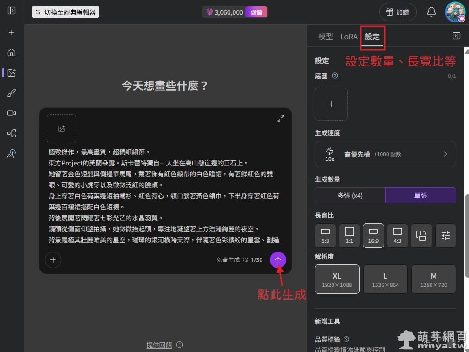Select 多張 (x4) generation quantity

(x=350, y=195)
